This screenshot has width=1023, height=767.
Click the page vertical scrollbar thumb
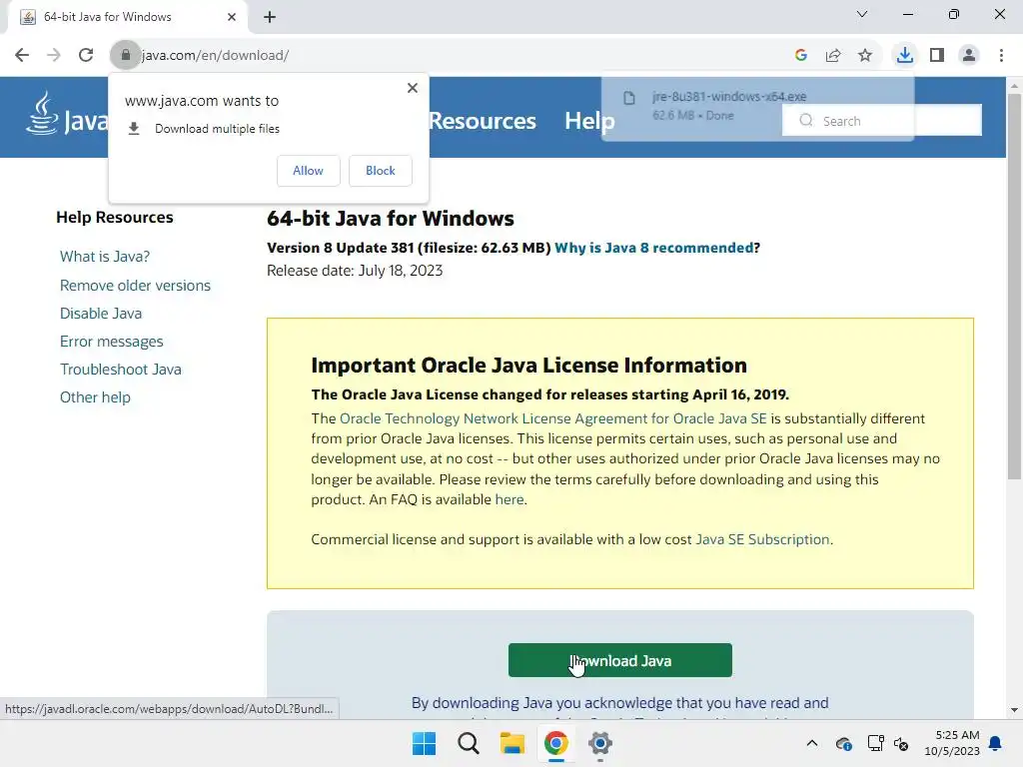[1014, 287]
